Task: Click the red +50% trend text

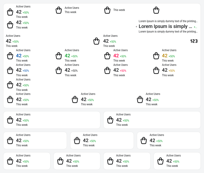Action: pyautogui.click(x=123, y=71)
